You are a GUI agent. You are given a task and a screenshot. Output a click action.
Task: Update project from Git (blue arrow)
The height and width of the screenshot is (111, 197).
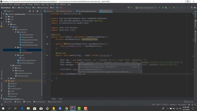(x=178, y=8)
